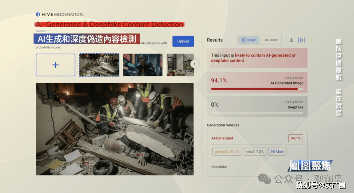Click the WeChat watermark icon
The height and width of the screenshot is (193, 354).
pyautogui.click(x=265, y=179)
